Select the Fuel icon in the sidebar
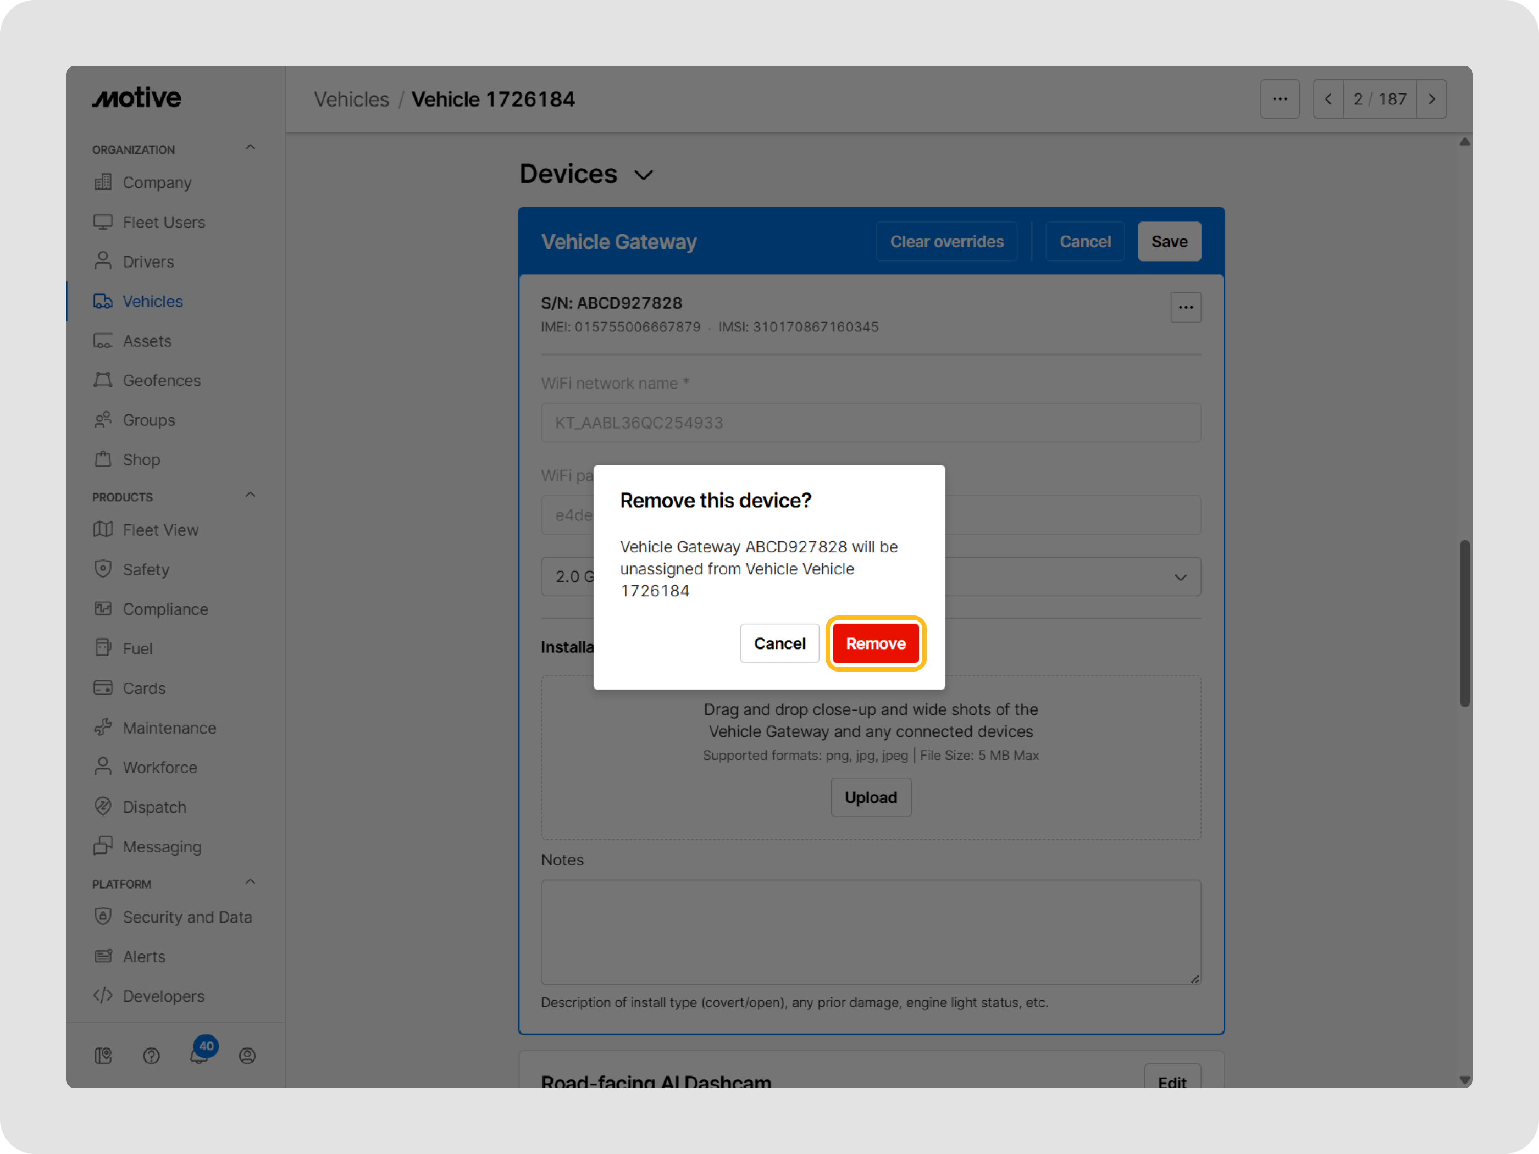 [103, 647]
